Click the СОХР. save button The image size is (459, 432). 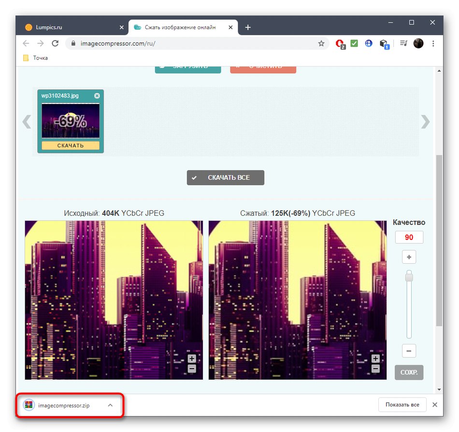point(409,372)
